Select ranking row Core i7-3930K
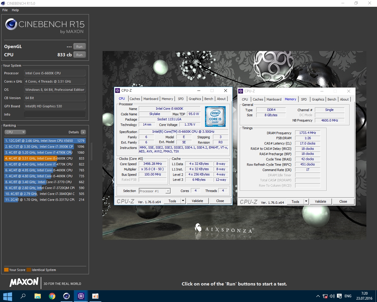Image resolution: width=377 pixels, height=302 pixels. pyautogui.click(x=45, y=147)
